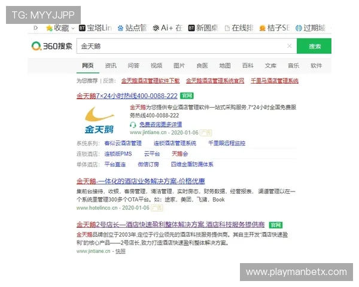
Task: Switch to the 图片 tab
Action: 179,66
